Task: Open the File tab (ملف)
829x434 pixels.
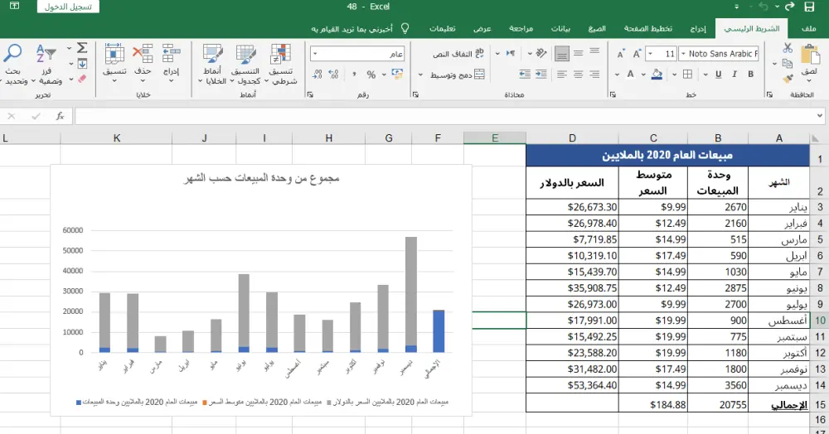Action: pos(809,28)
